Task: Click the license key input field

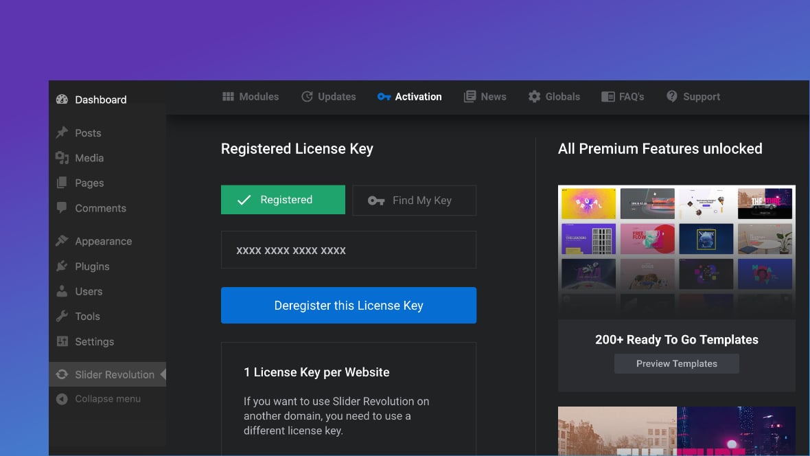Action: [349, 250]
